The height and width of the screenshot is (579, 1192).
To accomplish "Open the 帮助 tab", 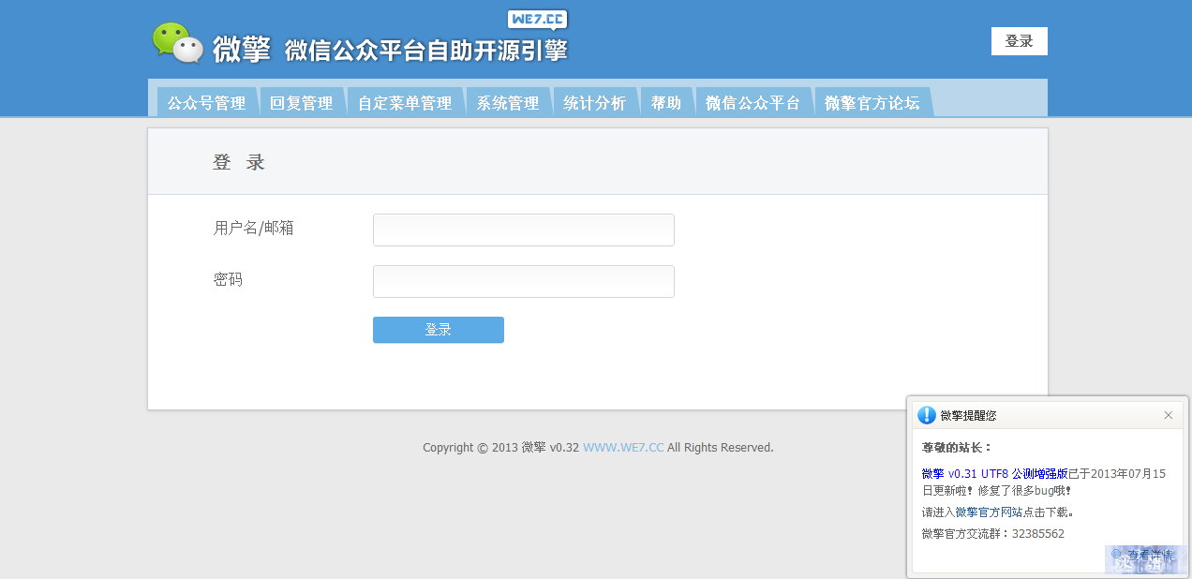I will click(x=666, y=103).
